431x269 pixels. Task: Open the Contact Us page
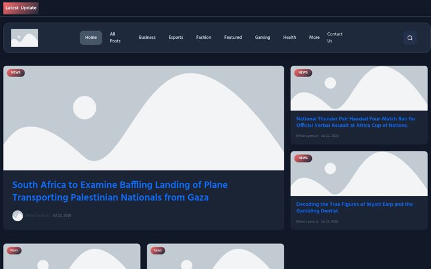click(x=335, y=38)
